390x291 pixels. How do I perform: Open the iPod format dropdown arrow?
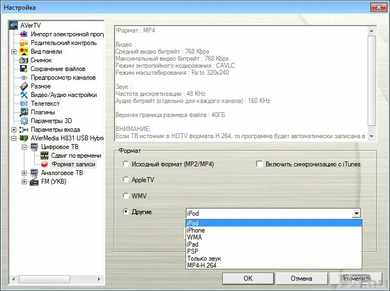pyautogui.click(x=356, y=214)
